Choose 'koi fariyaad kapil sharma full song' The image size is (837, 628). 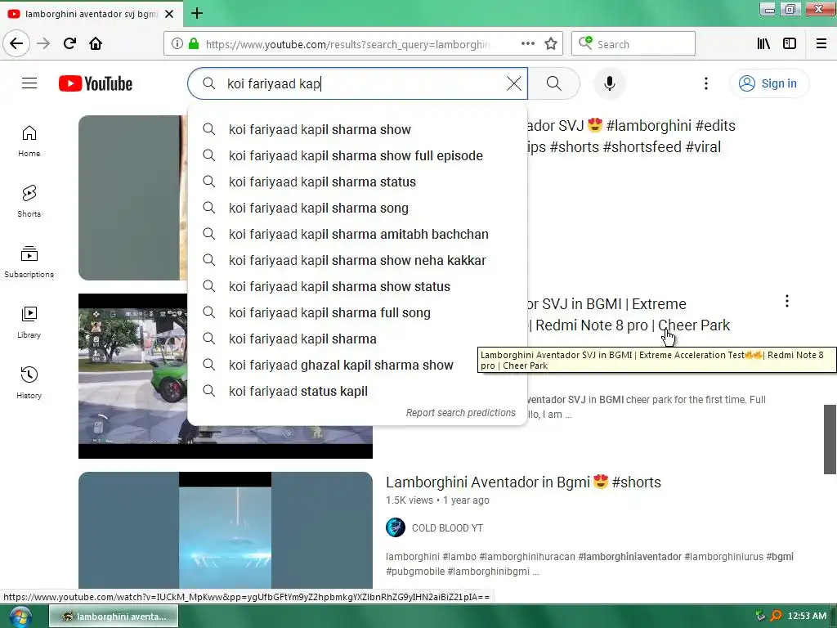(x=358, y=312)
